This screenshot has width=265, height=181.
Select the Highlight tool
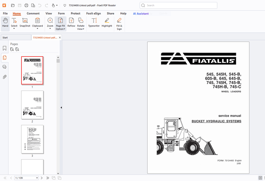click(107, 23)
